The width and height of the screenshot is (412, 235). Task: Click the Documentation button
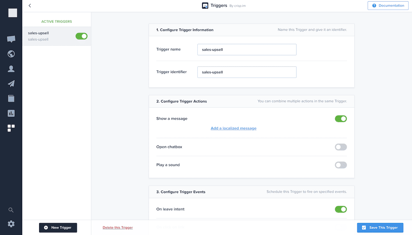click(x=388, y=5)
